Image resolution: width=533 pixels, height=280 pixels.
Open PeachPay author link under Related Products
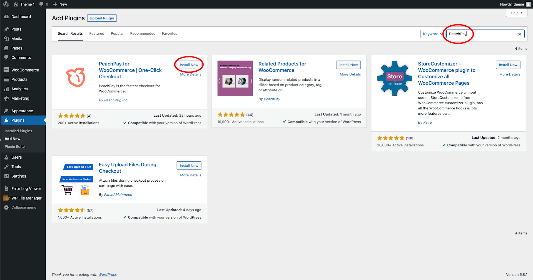click(x=272, y=99)
